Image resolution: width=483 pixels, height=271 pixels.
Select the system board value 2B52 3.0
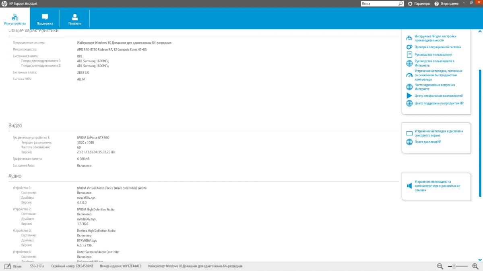pyautogui.click(x=83, y=72)
